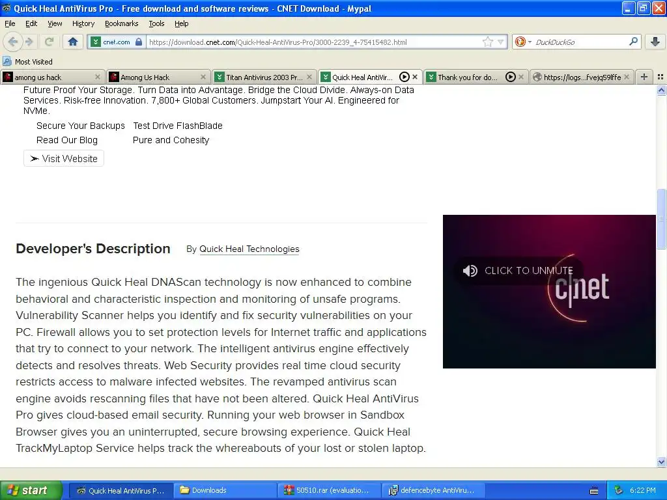This screenshot has width=667, height=500.
Task: Open the Read Our Blog link
Action: 67,141
